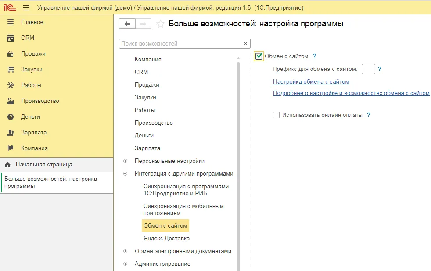Click the home icon for Начальная страница
Screen dimensions: 431x271
coord(8,165)
